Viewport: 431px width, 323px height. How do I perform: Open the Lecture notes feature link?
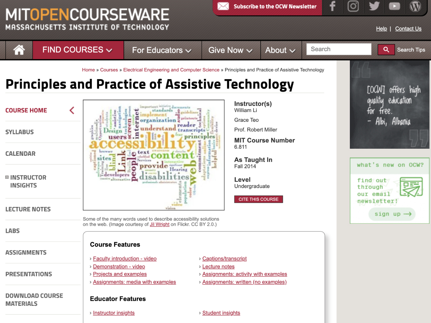219,266
